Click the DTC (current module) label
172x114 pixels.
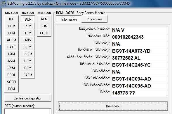[20, 106]
